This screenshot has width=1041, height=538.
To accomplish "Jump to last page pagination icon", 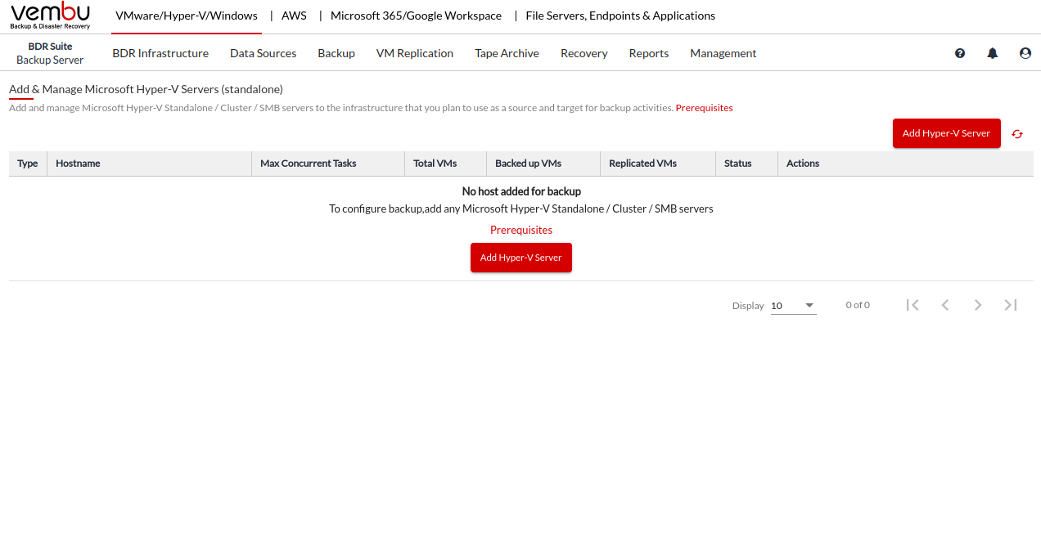I will click(x=1011, y=305).
